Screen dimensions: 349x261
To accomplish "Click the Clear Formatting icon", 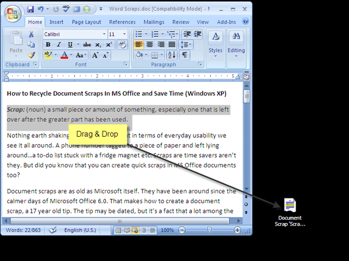I will point(122,45).
